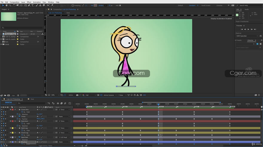Click the Frame Blending icon in timeline header

(x=61, y=103)
